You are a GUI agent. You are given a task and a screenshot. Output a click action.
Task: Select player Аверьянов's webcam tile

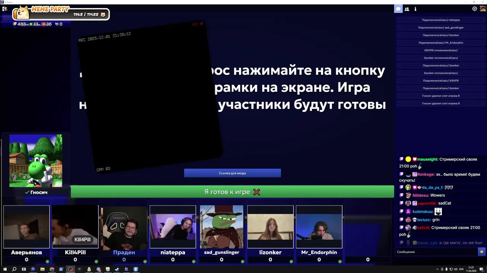27,227
